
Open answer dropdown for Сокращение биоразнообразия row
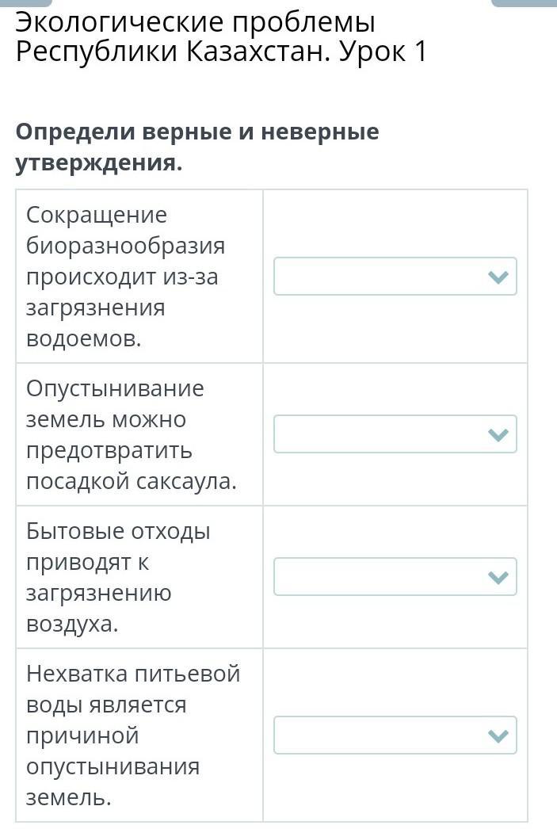pyautogui.click(x=395, y=276)
